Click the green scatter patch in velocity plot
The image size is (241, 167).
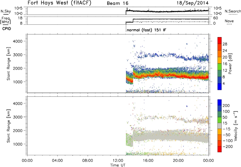(x=130, y=140)
